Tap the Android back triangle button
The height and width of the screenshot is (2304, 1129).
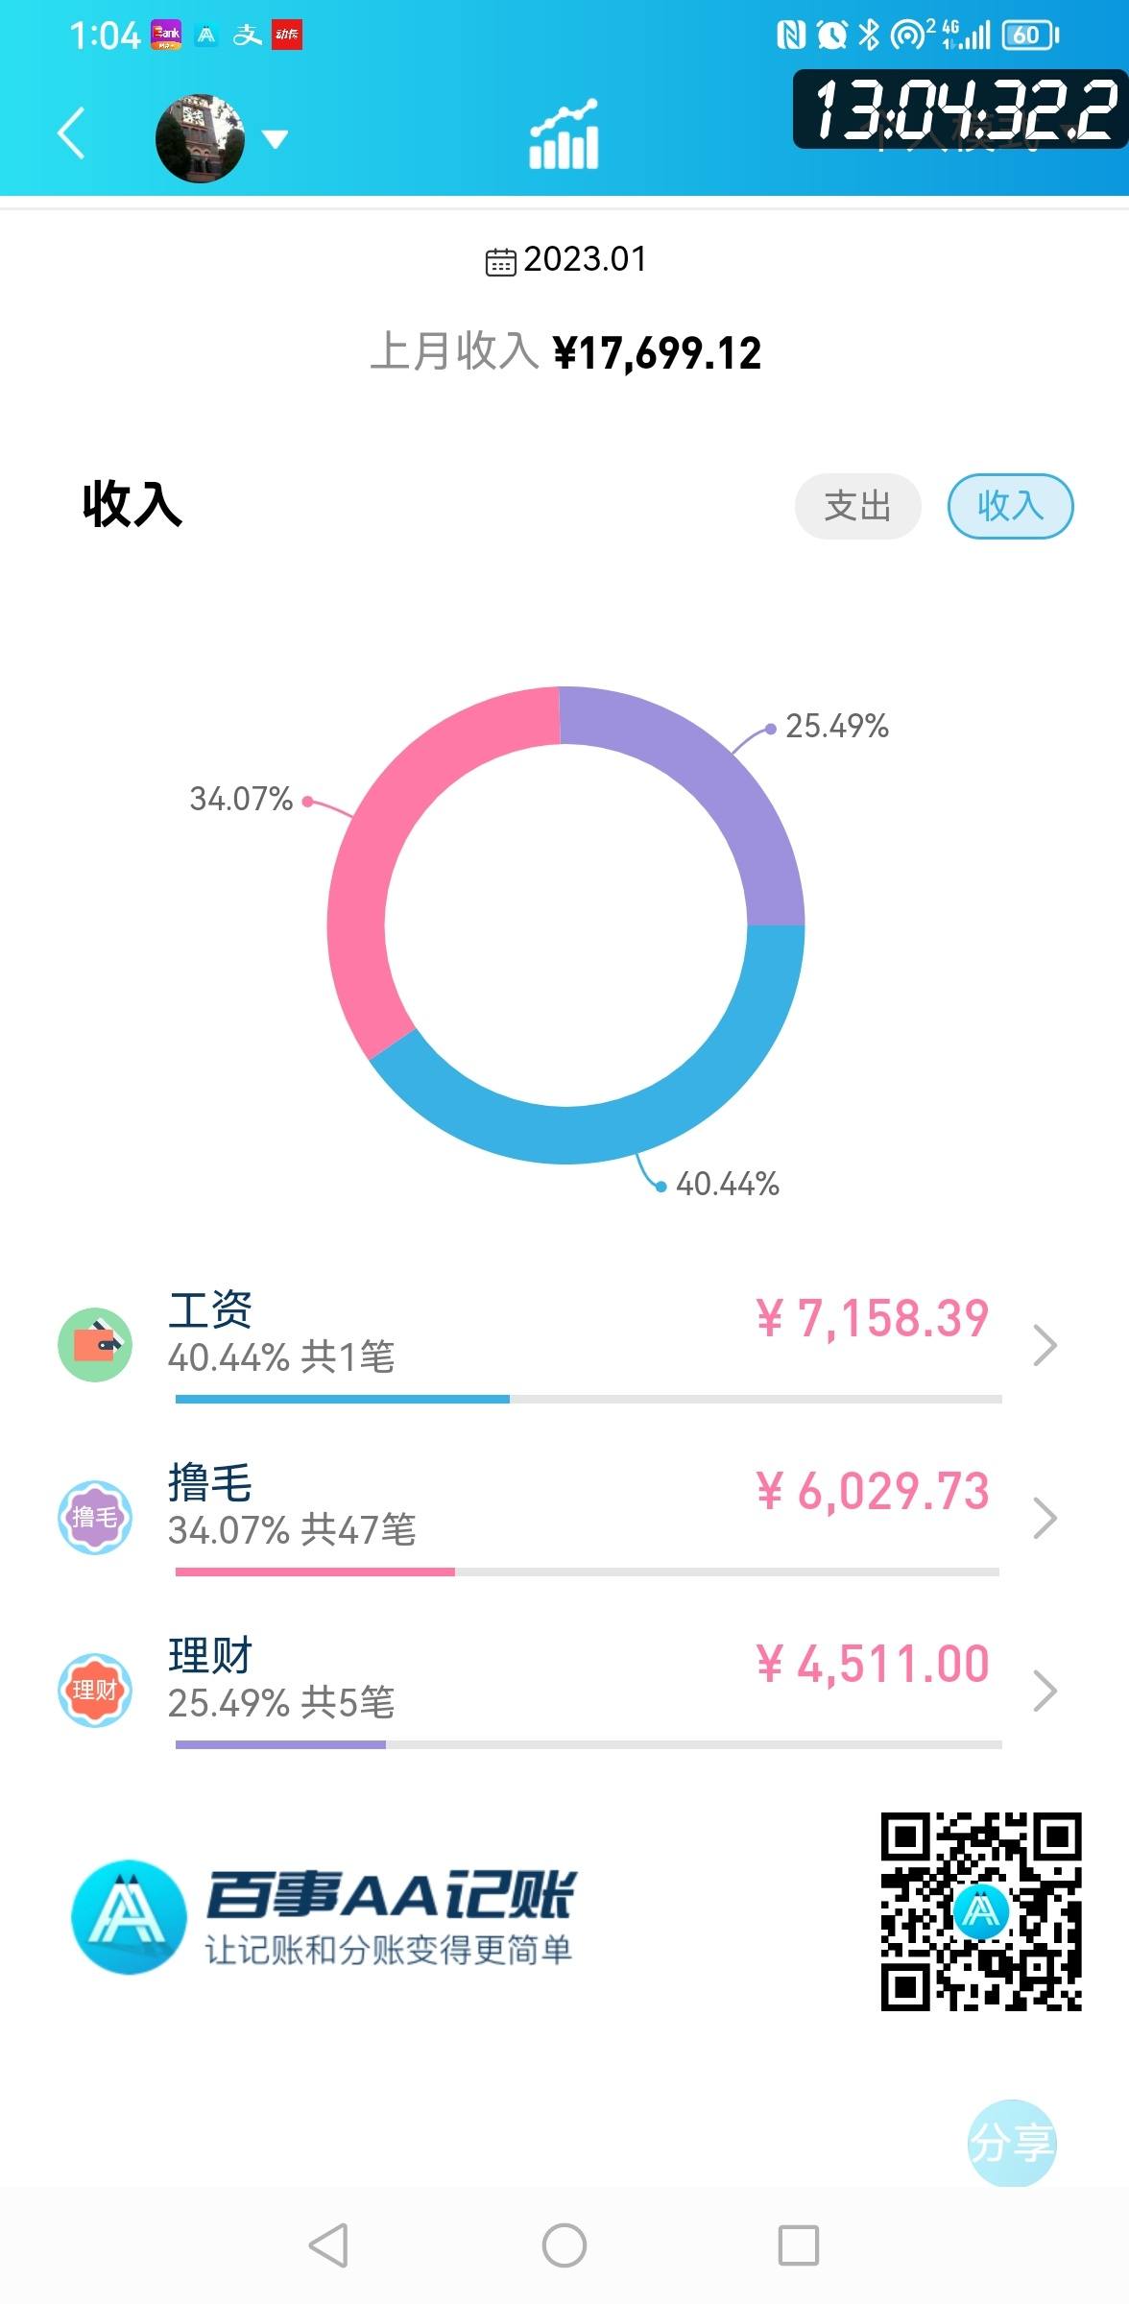click(328, 2245)
